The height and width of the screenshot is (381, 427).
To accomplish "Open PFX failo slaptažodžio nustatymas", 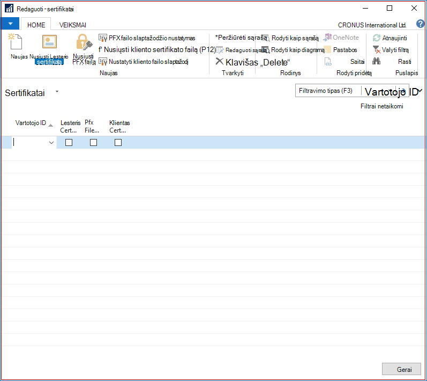I will coord(147,38).
